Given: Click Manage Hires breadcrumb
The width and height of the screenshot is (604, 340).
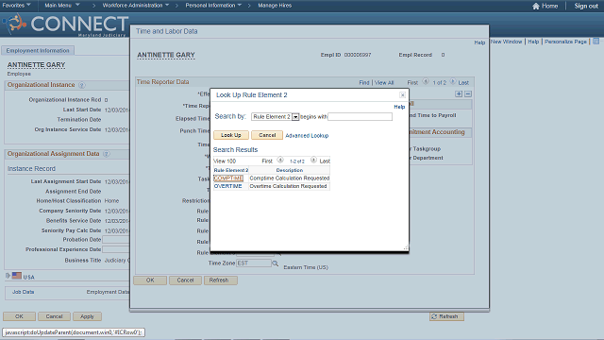Looking at the screenshot, I should click(275, 6).
